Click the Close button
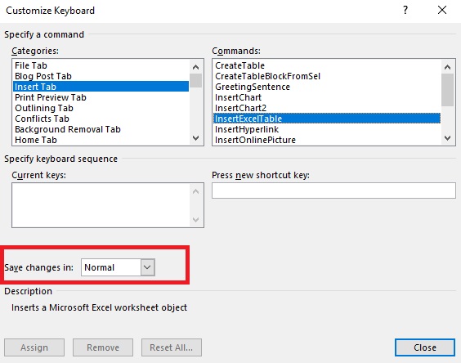Viewport: 461px width, 363px height. coord(425,347)
